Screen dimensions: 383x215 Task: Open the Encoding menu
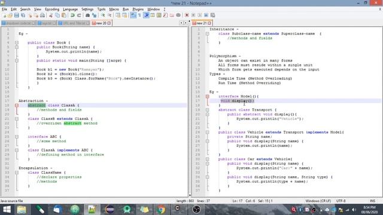click(x=52, y=10)
